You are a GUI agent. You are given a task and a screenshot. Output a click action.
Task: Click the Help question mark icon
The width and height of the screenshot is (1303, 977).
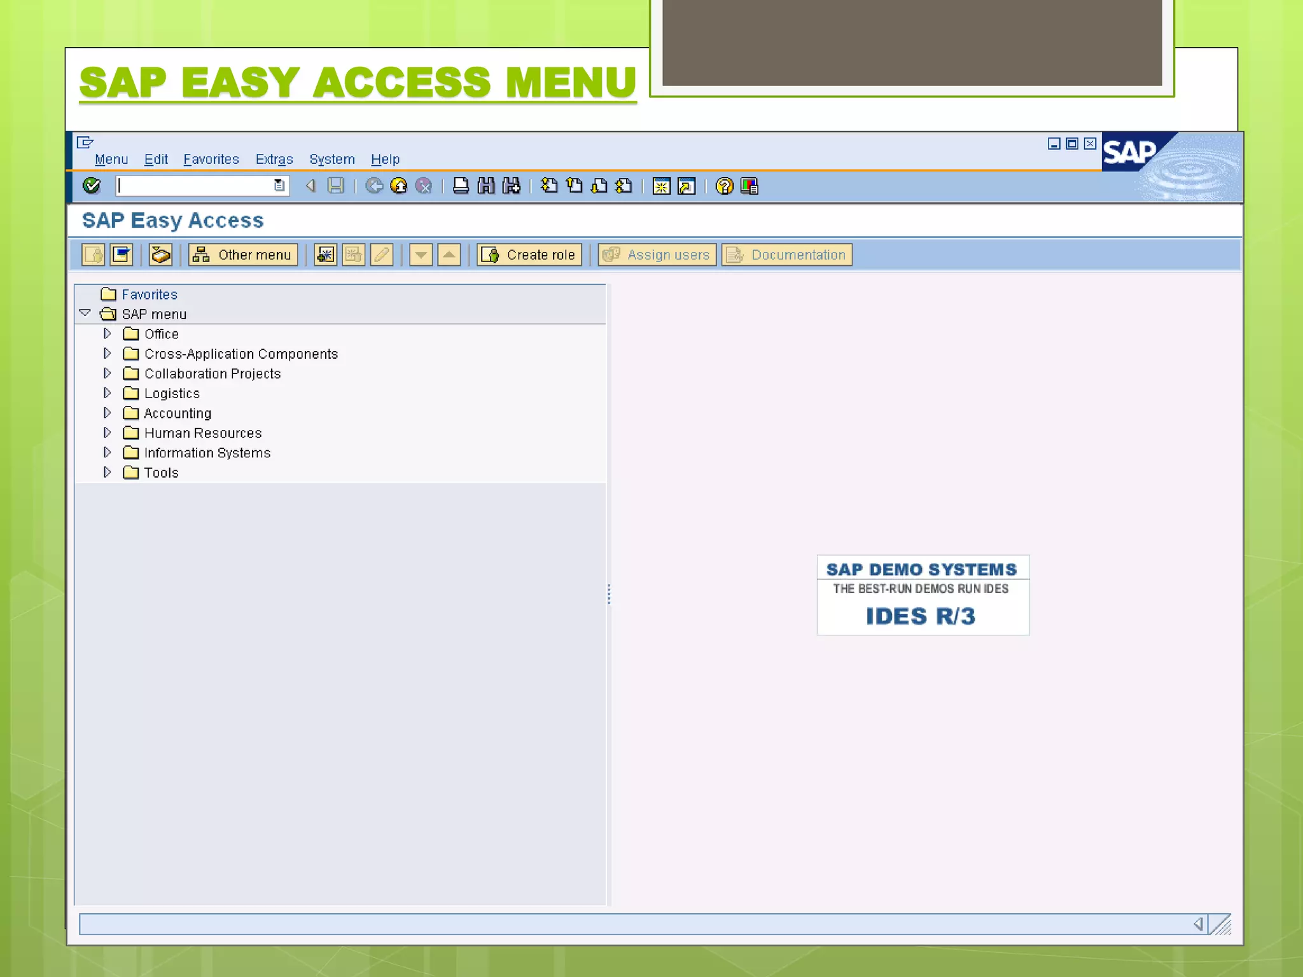click(724, 186)
